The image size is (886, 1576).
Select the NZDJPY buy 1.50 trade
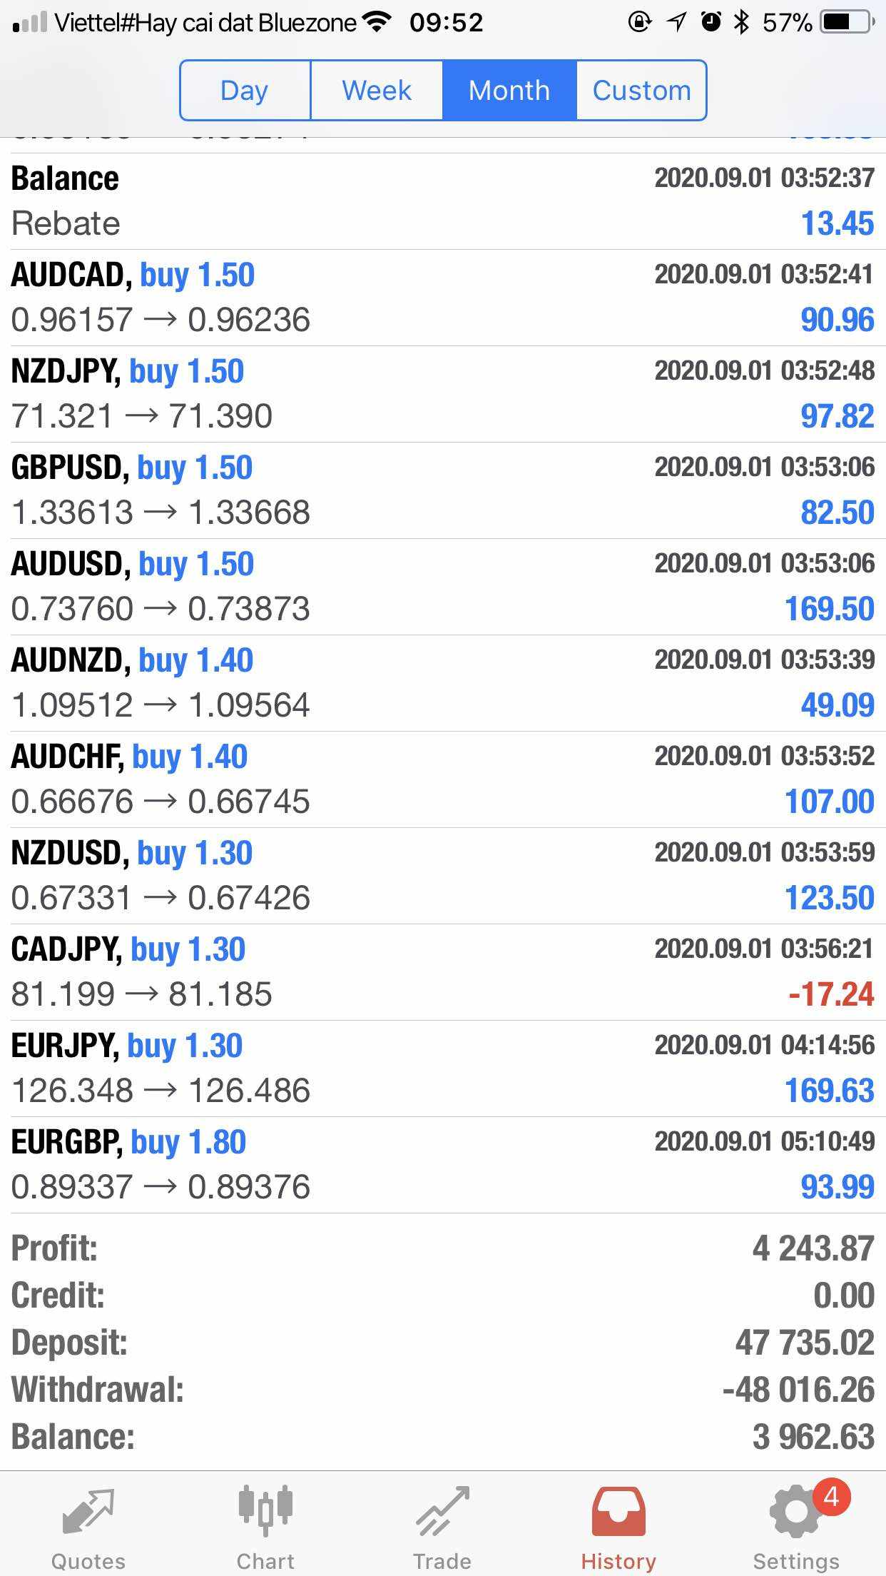pyautogui.click(x=442, y=394)
